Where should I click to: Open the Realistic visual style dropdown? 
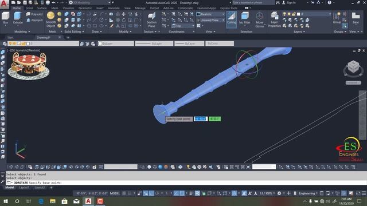pyautogui.click(x=210, y=14)
